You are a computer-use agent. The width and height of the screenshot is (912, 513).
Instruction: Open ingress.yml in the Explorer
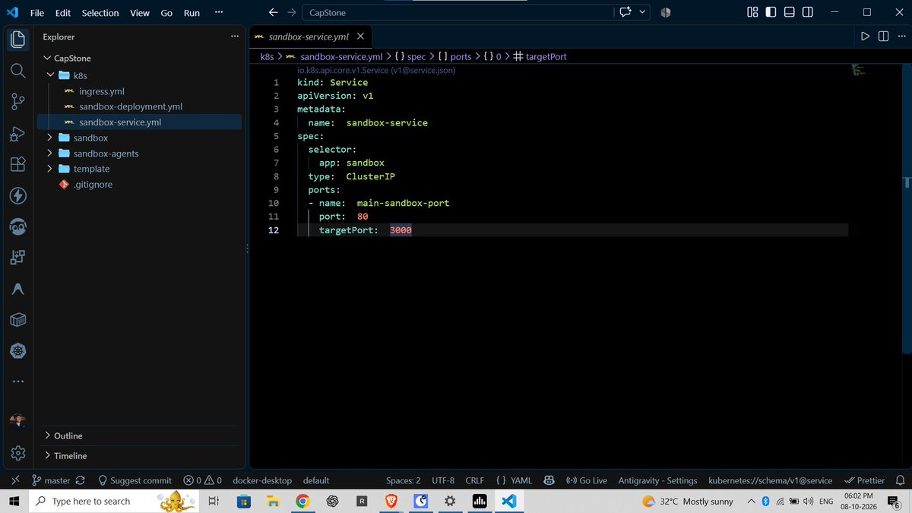pyautogui.click(x=139, y=91)
